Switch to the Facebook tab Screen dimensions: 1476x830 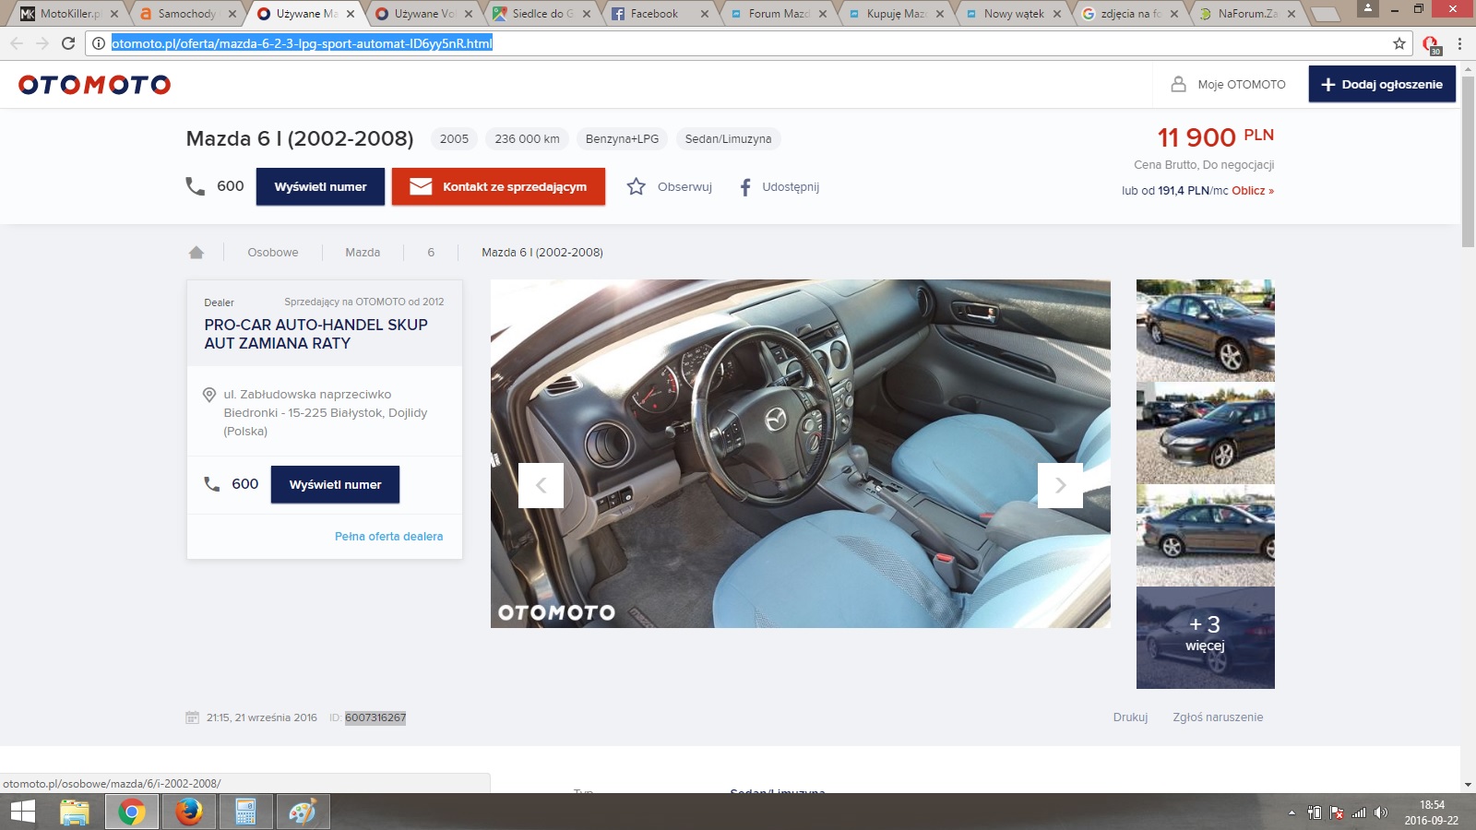click(x=653, y=14)
